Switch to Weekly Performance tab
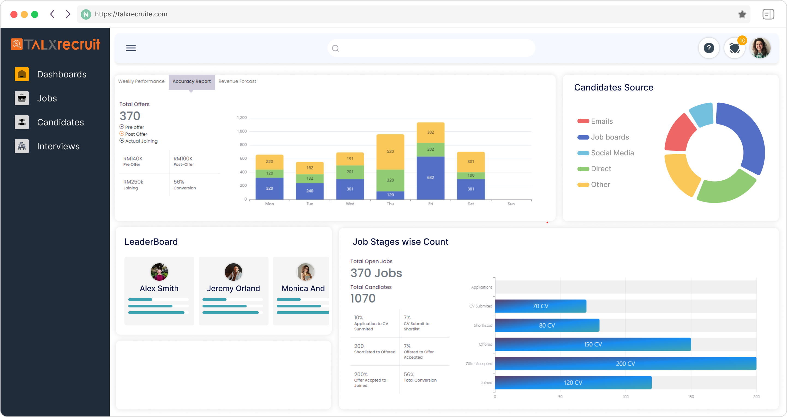This screenshot has height=417, width=787. click(x=141, y=81)
